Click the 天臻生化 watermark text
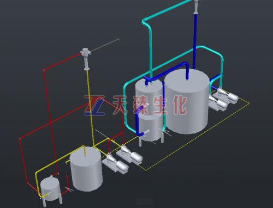 click(x=150, y=105)
